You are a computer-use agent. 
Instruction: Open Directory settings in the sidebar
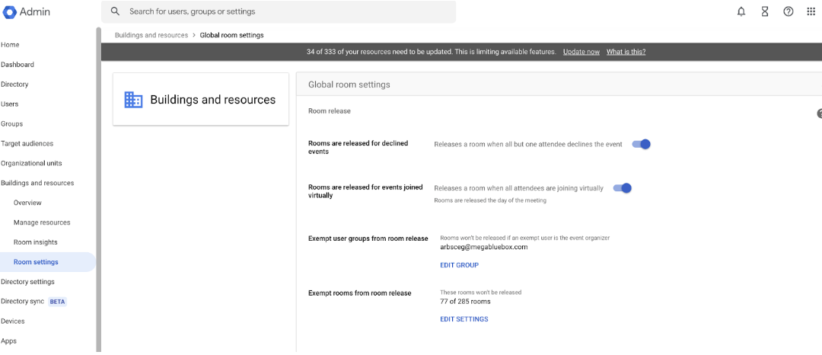tap(27, 282)
